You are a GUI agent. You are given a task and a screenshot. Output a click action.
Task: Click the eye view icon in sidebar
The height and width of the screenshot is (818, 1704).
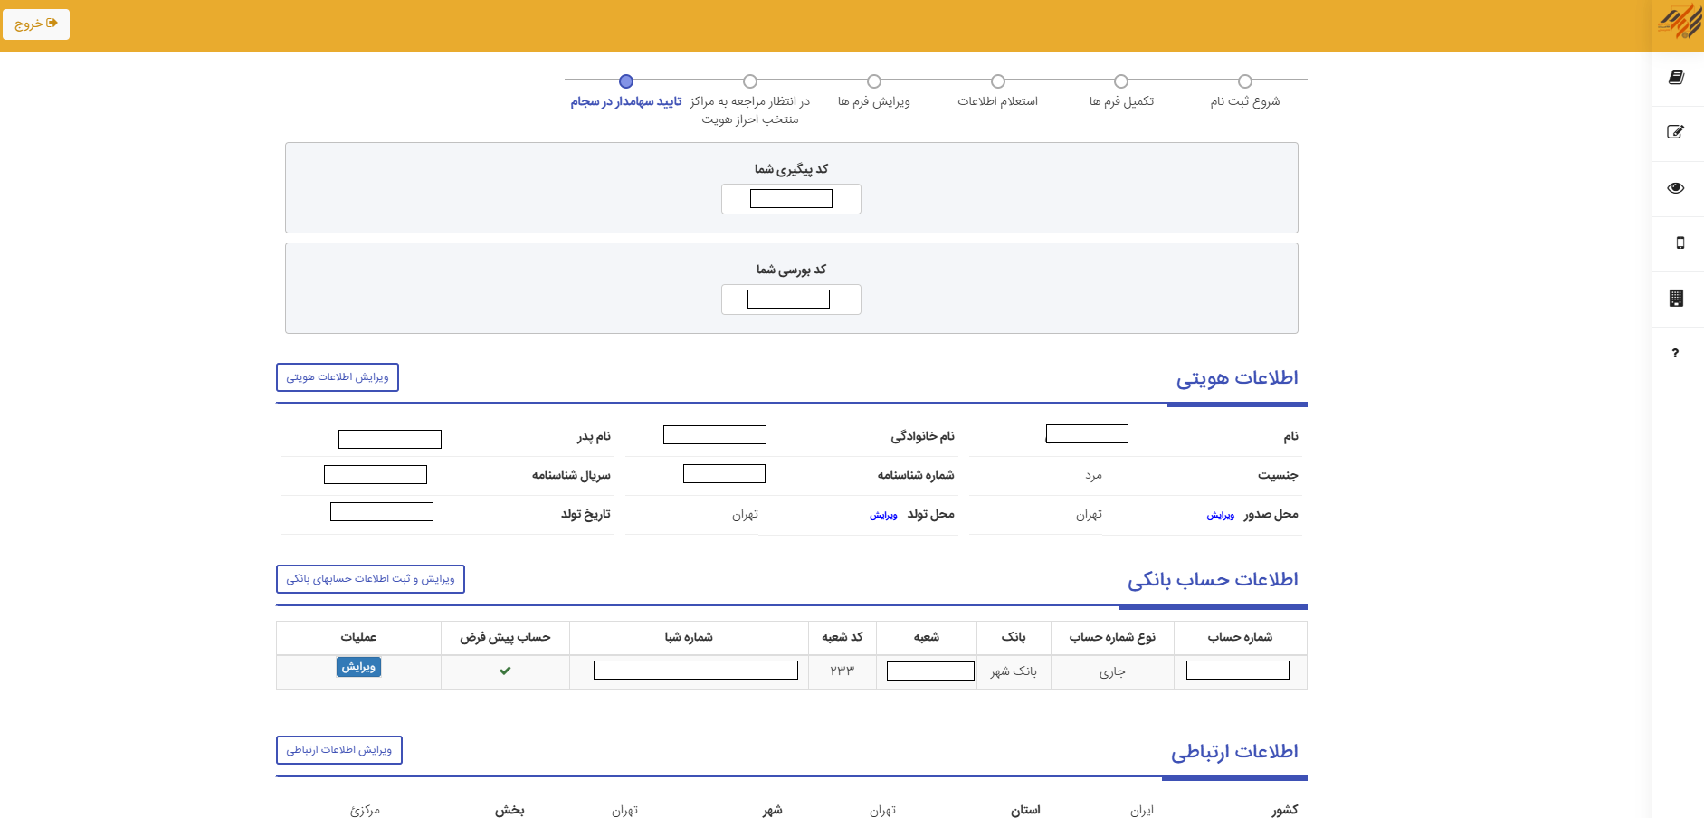coord(1676,188)
